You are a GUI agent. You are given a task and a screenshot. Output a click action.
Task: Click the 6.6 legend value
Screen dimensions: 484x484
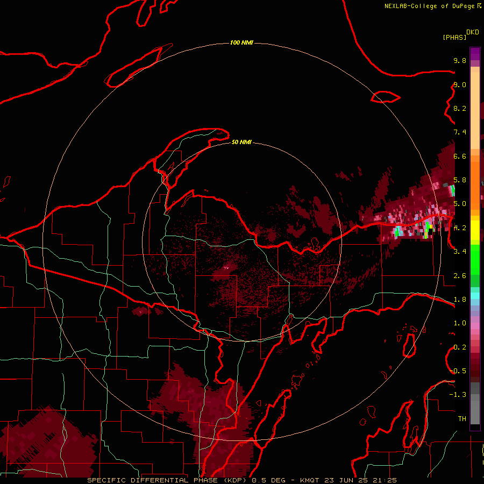coord(460,156)
